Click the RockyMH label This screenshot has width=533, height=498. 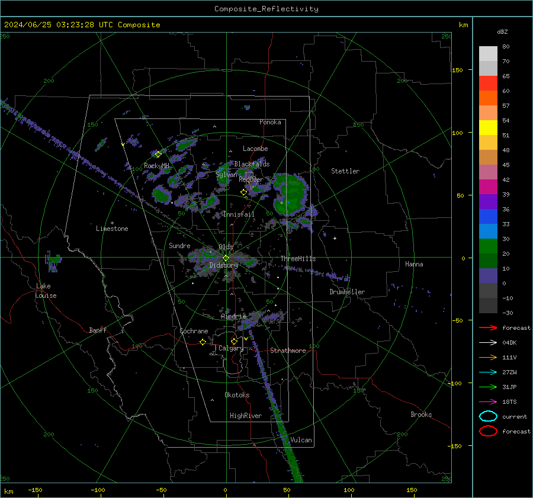(x=156, y=166)
